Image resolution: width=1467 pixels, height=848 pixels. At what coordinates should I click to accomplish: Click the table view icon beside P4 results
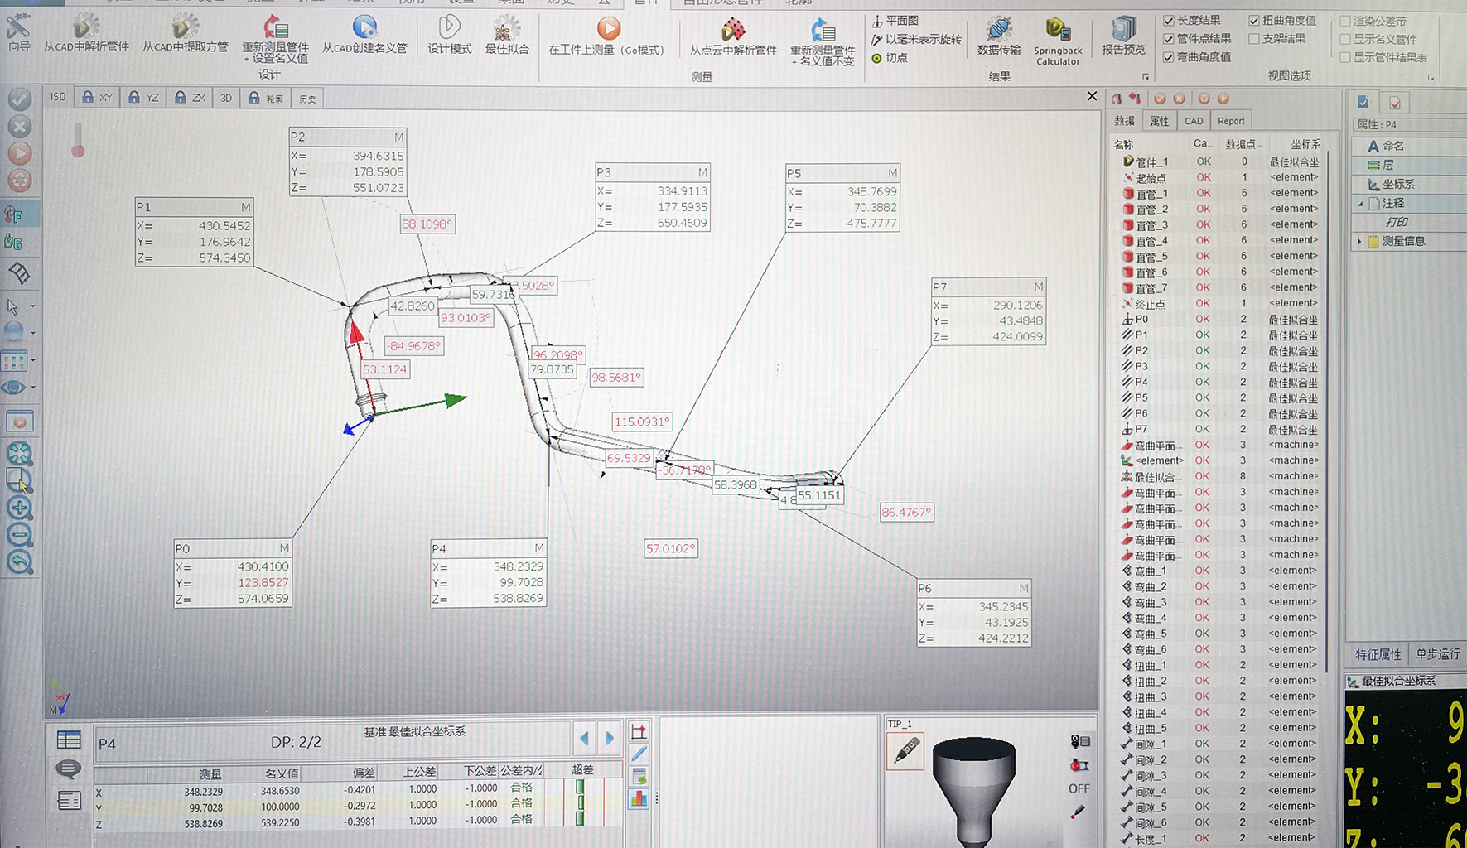click(69, 740)
